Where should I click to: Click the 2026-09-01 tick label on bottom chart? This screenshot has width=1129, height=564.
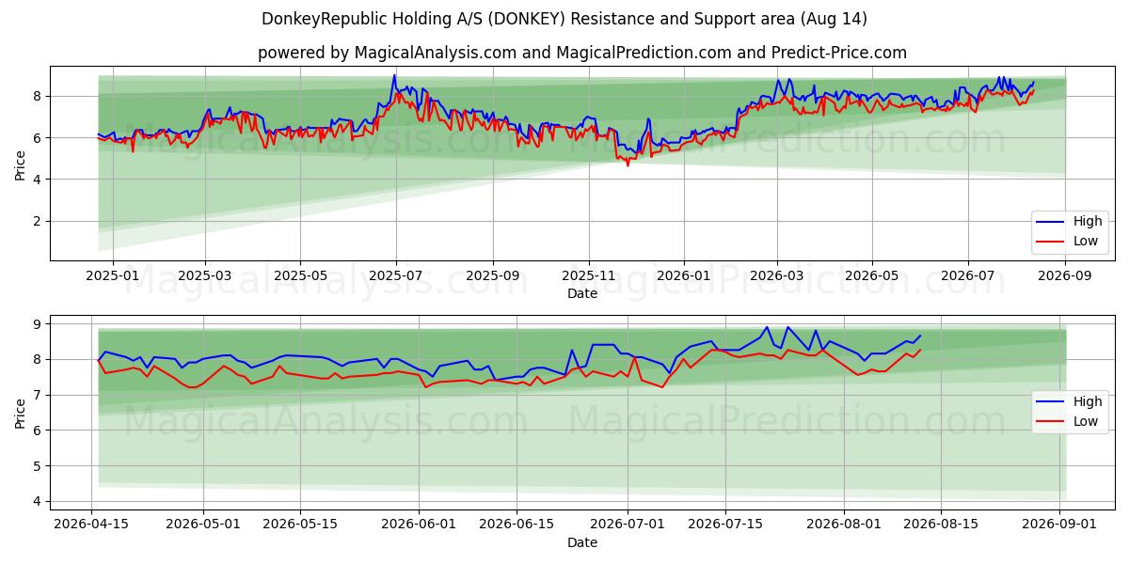(x=1060, y=526)
